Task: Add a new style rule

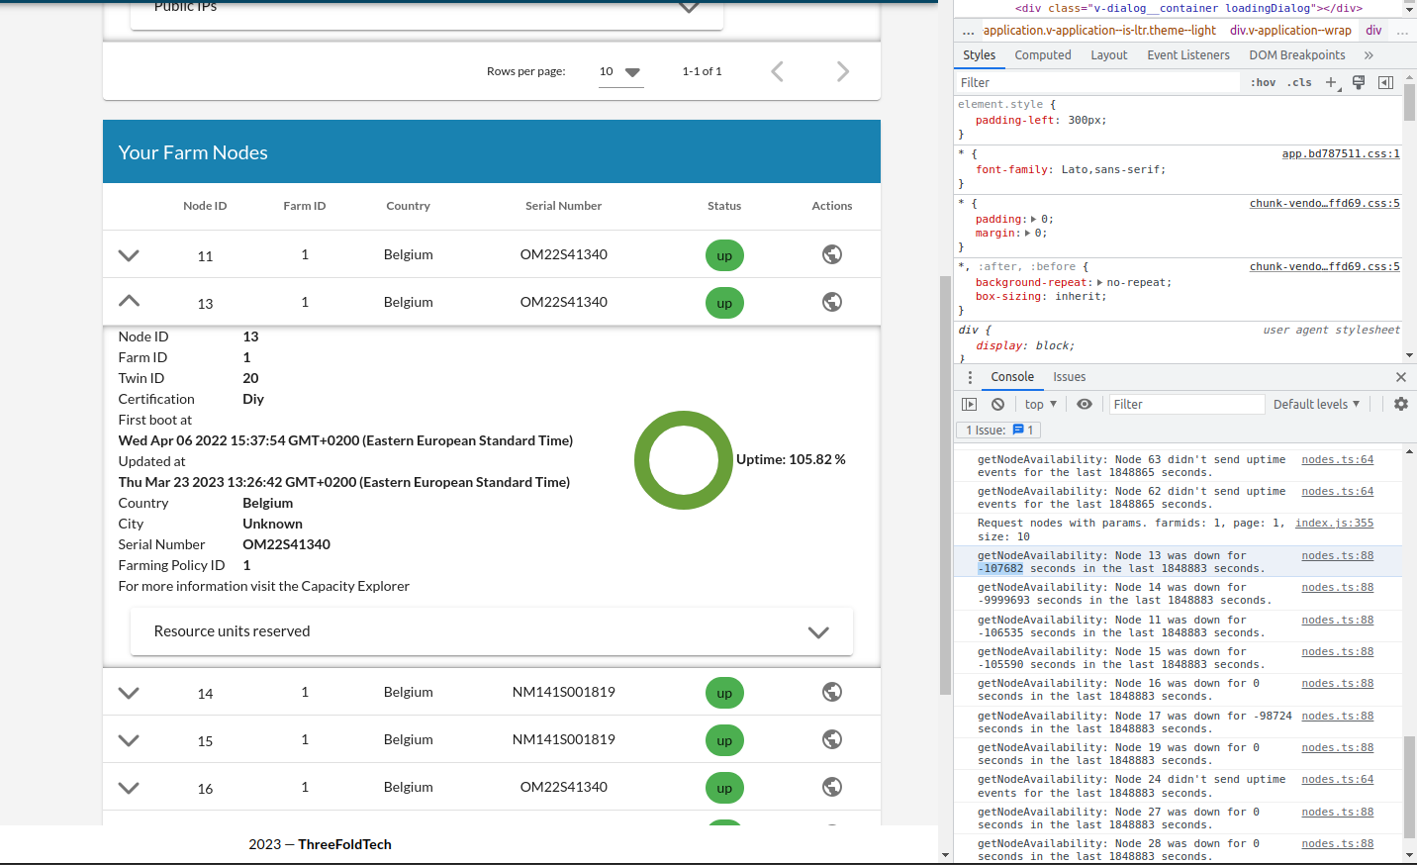Action: [x=1330, y=82]
